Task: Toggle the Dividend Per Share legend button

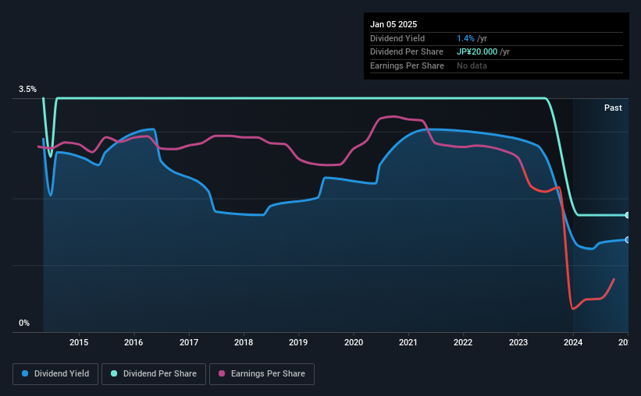Action: (x=154, y=374)
